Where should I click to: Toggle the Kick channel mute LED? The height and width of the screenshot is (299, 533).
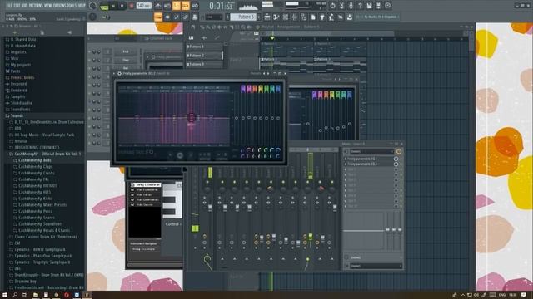point(89,51)
